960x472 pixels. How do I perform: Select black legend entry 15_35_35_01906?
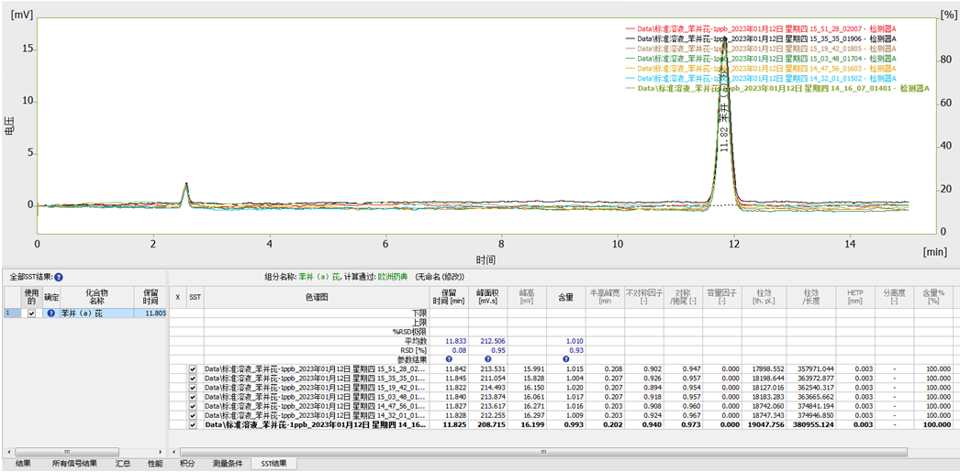click(761, 38)
